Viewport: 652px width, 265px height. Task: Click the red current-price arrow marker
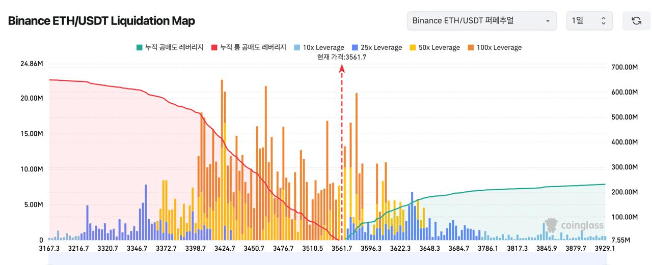(x=342, y=68)
